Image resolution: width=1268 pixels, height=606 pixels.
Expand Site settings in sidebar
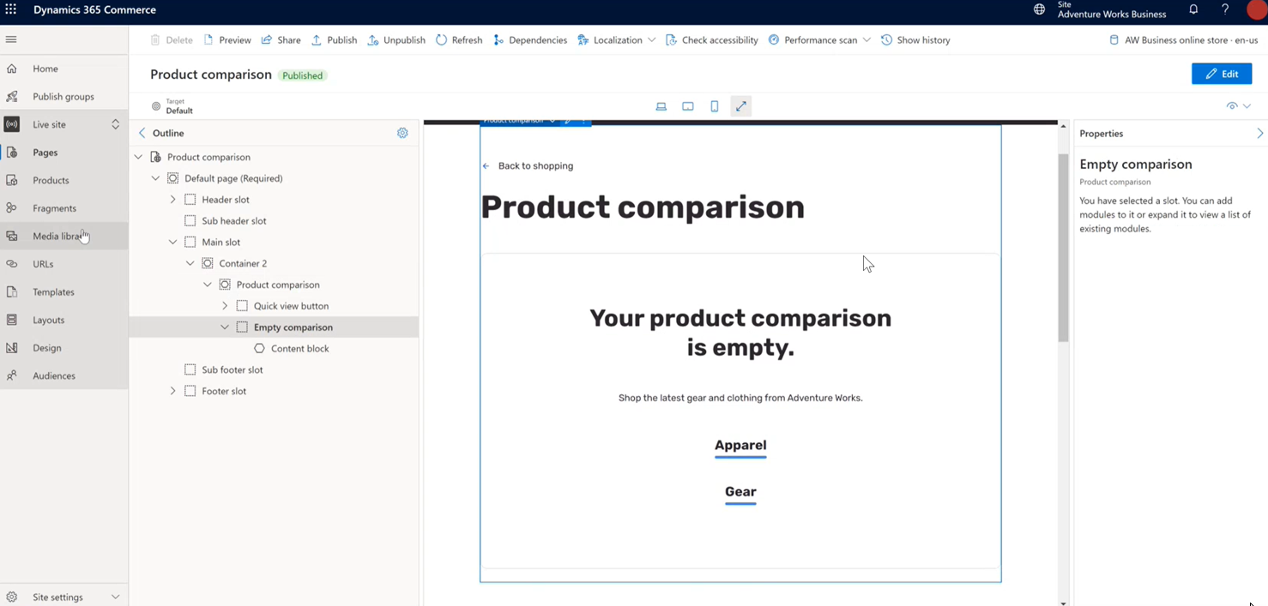pyautogui.click(x=115, y=597)
